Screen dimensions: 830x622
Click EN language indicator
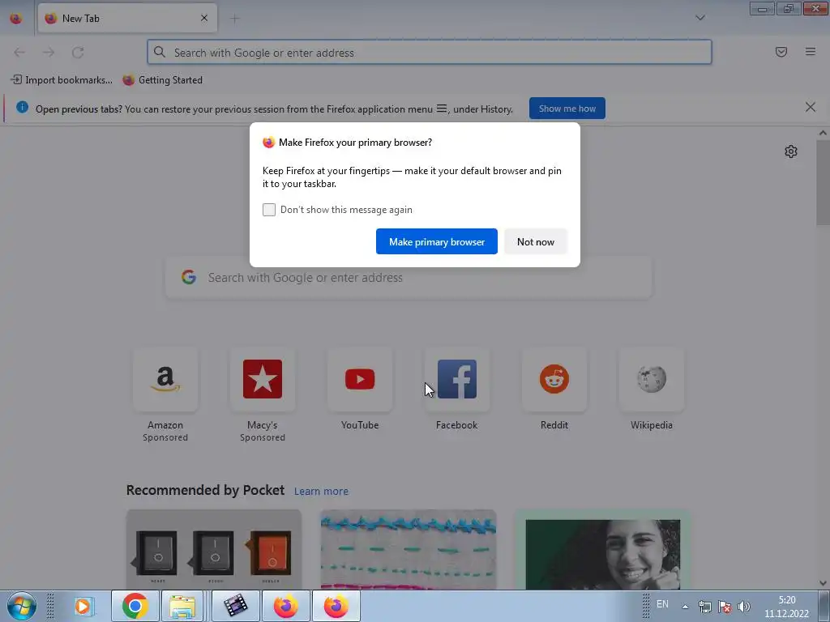662,604
